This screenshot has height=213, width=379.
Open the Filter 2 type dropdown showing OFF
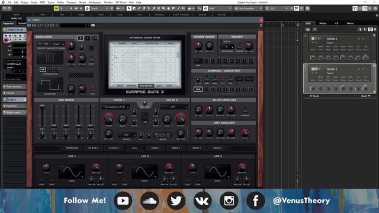tap(174, 106)
